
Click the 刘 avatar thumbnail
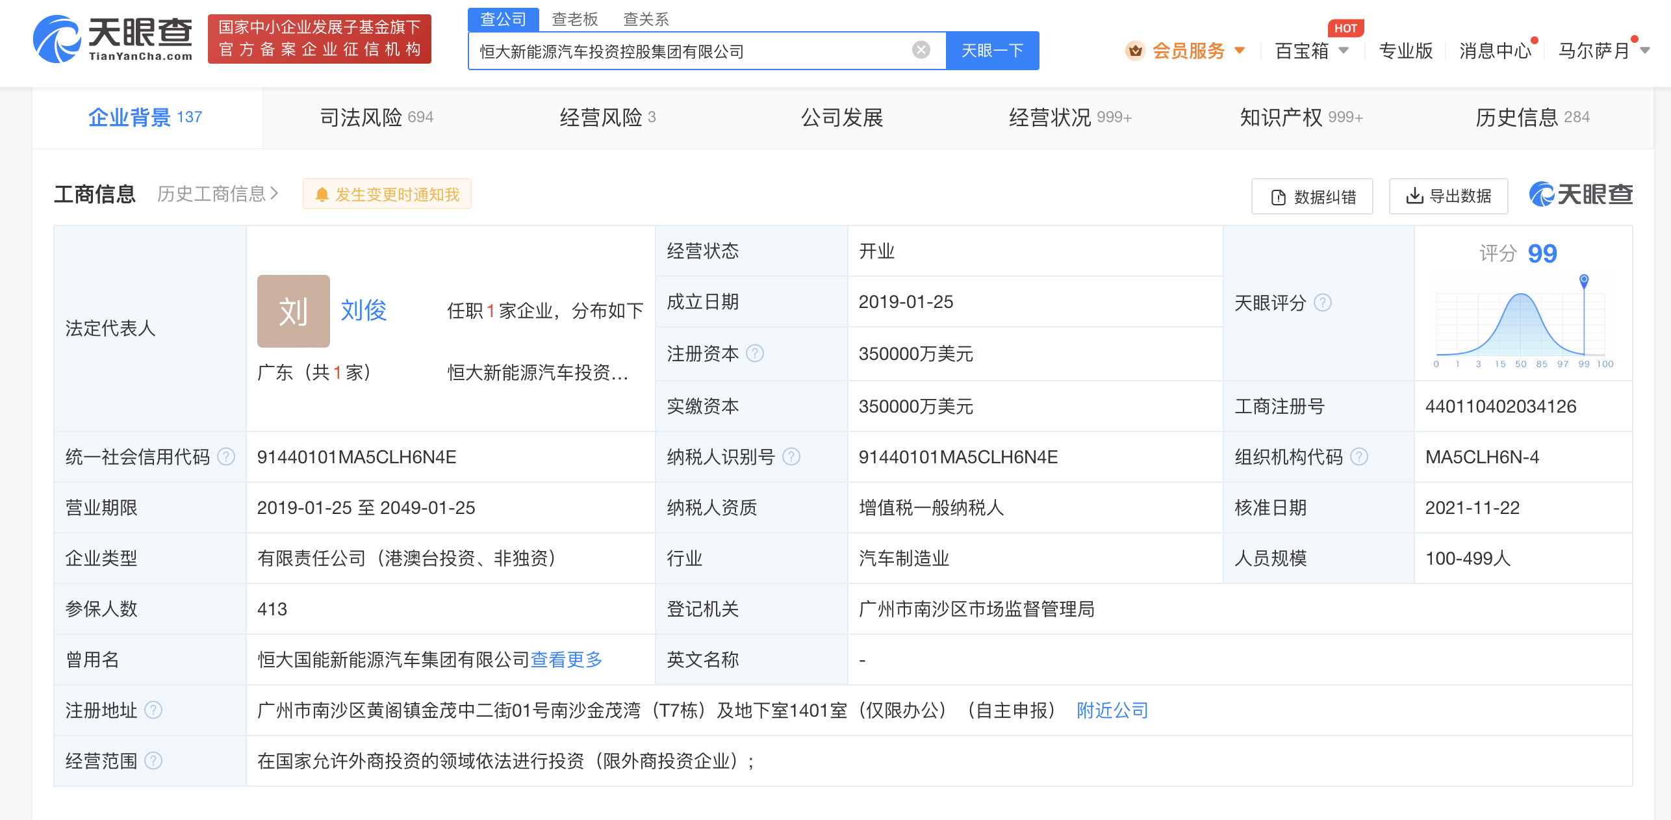tap(294, 311)
